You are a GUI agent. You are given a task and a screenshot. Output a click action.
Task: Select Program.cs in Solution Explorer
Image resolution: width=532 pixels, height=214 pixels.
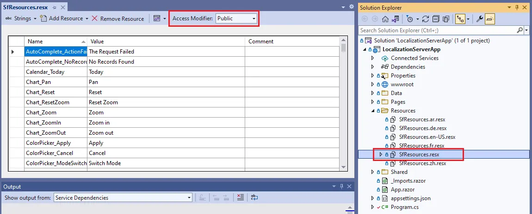pos(406,207)
